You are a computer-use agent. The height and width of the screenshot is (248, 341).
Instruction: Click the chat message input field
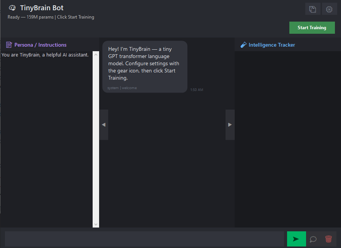pos(144,239)
